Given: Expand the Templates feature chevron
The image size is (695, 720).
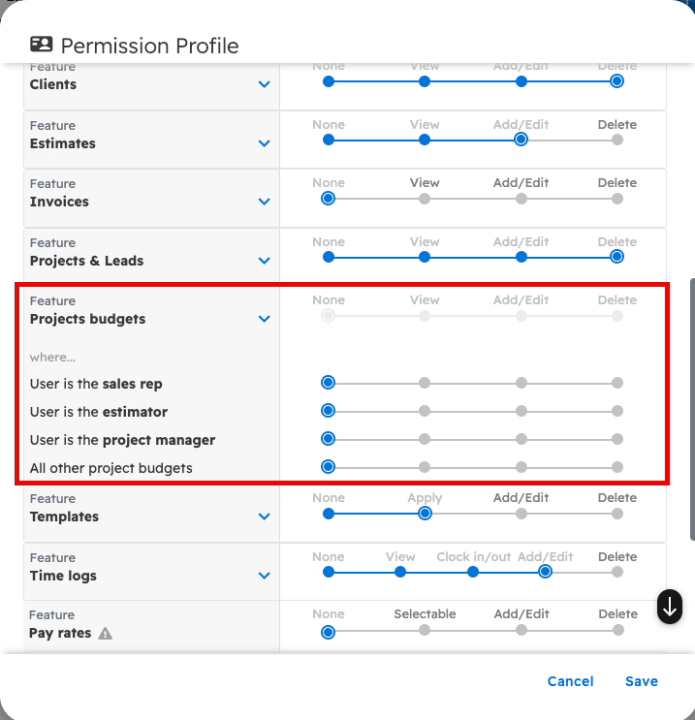Looking at the screenshot, I should coord(264,517).
